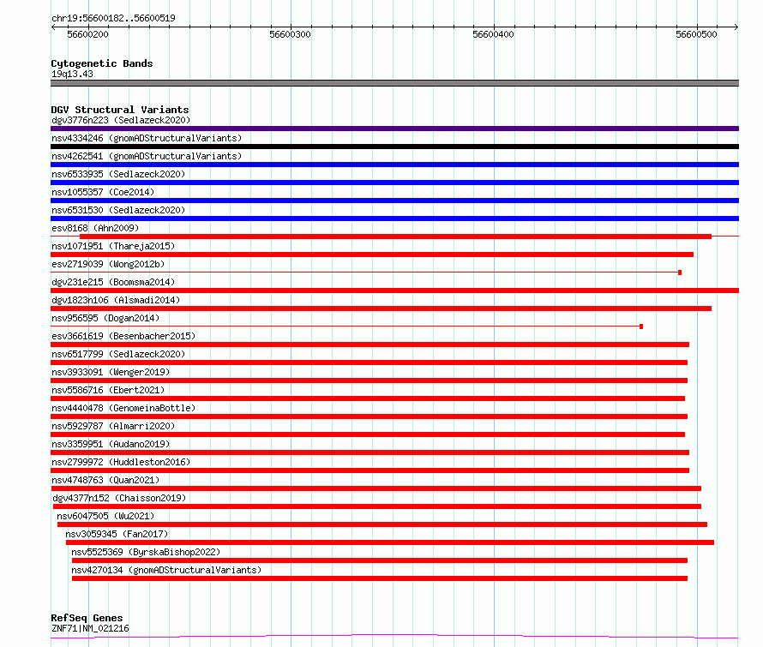Click the red bar under nsv5929787
The image size is (763, 647).
point(368,434)
